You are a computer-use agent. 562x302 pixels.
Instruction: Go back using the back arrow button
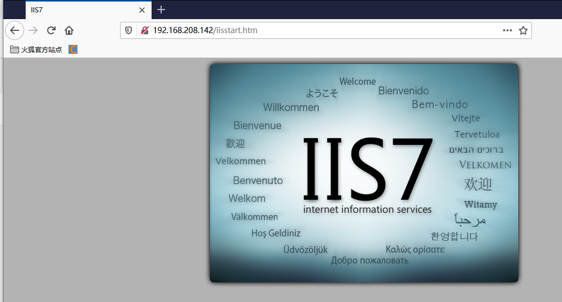point(15,30)
